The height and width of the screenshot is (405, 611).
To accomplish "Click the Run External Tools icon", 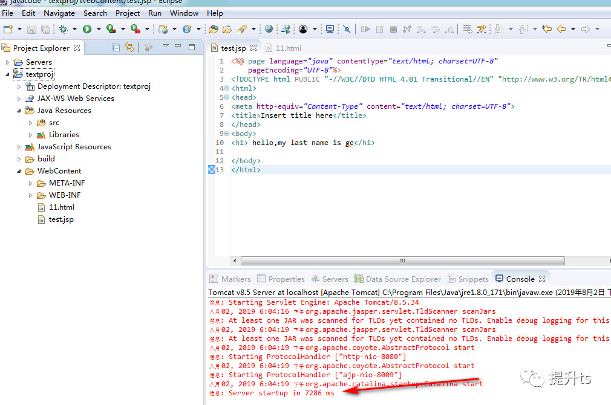I will (x=136, y=29).
